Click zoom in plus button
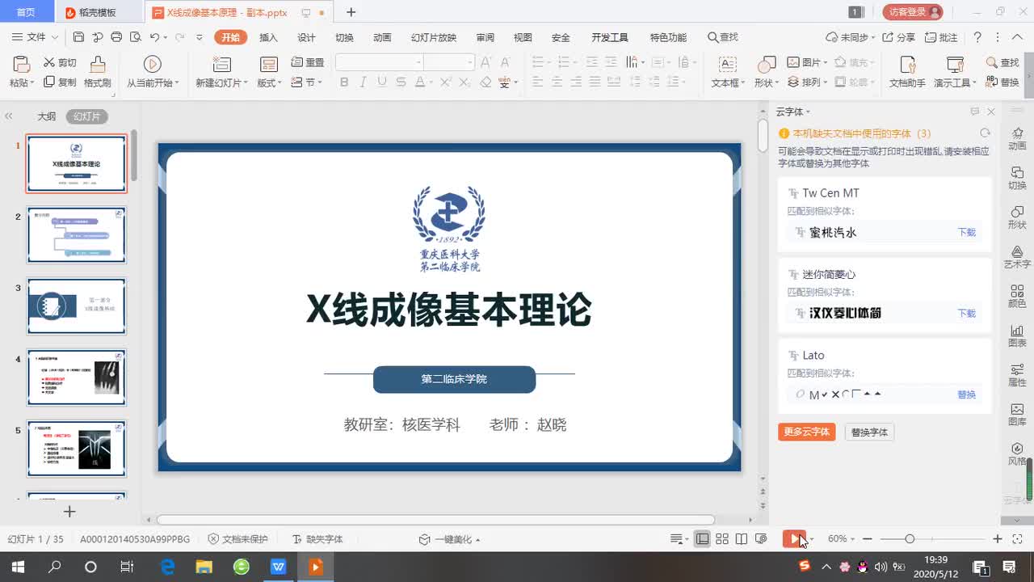The height and width of the screenshot is (582, 1034). (998, 539)
